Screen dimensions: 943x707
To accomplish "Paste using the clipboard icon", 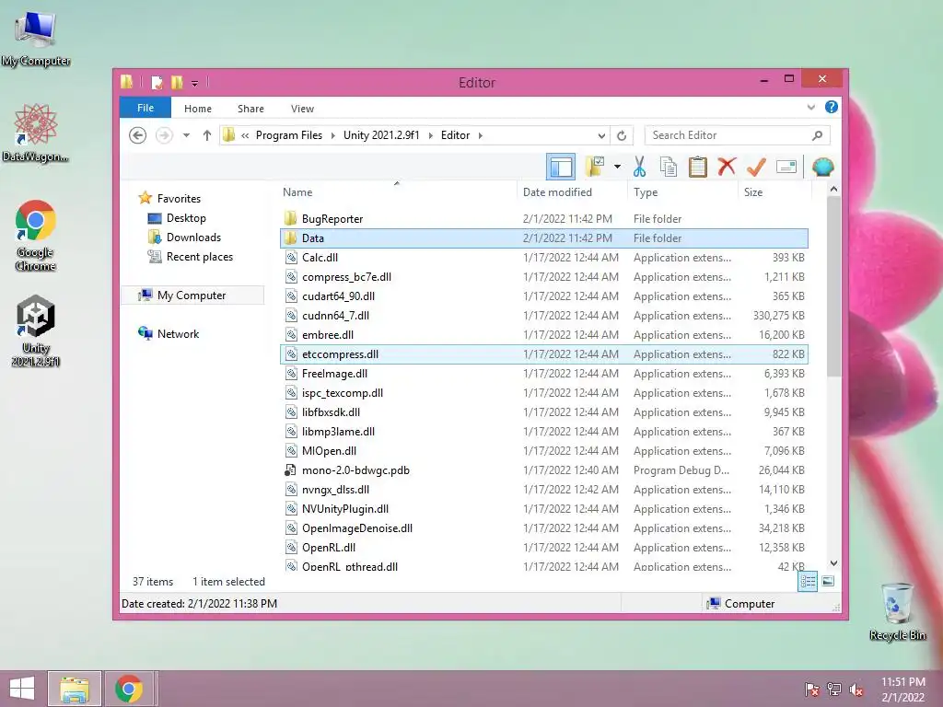I will 698,167.
